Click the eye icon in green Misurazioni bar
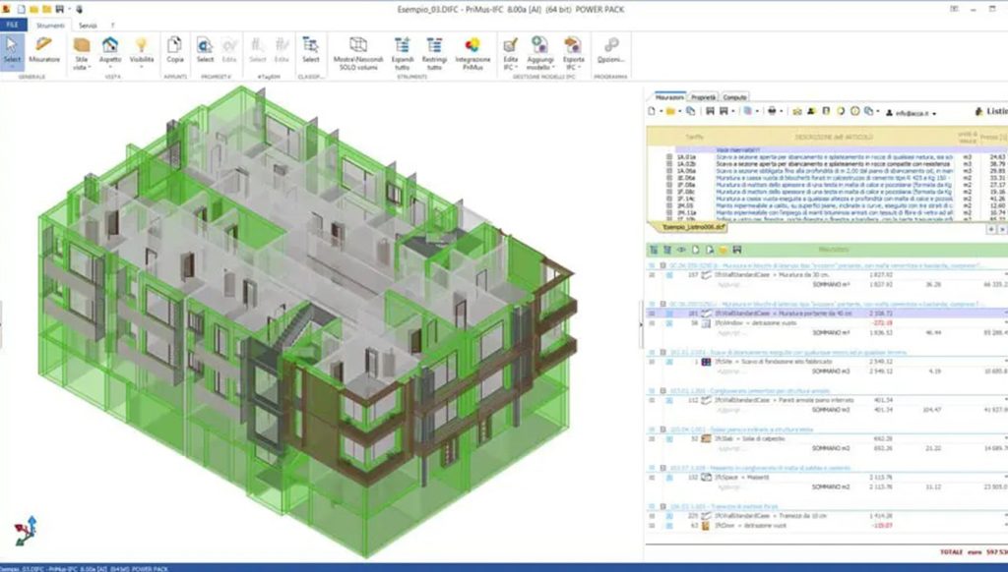 [681, 250]
